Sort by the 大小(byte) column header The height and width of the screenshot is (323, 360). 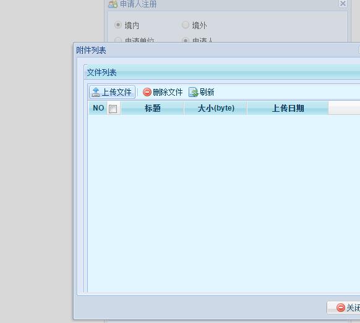click(216, 108)
